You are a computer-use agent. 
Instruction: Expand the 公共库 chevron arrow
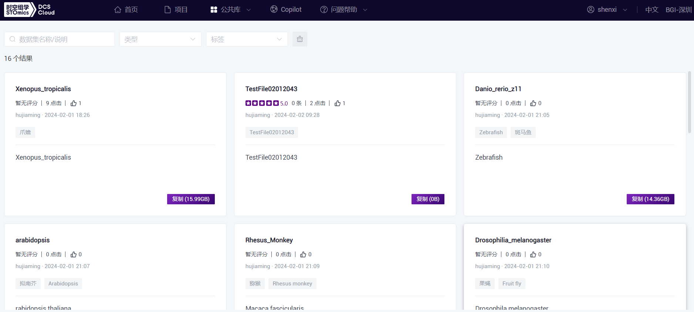[x=248, y=10]
